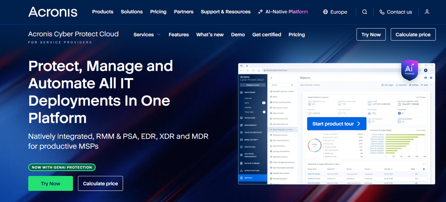Open Alerts in the report list
The height and width of the screenshot is (202, 446).
pyautogui.click(x=274, y=97)
